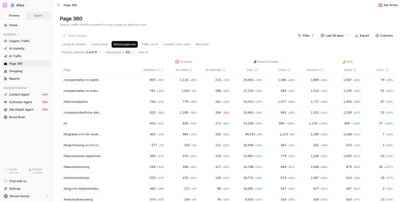Open the /features/pipeline page row
The height and width of the screenshot is (202, 402).
pyautogui.click(x=228, y=102)
